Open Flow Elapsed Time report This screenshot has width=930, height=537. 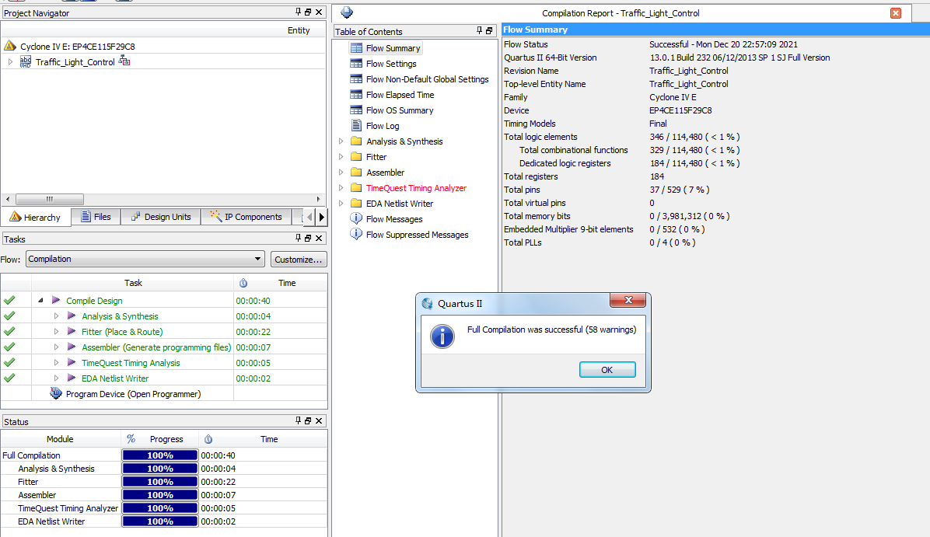click(400, 95)
